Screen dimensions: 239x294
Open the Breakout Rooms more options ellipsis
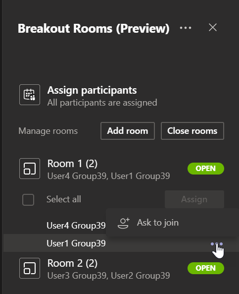click(186, 28)
